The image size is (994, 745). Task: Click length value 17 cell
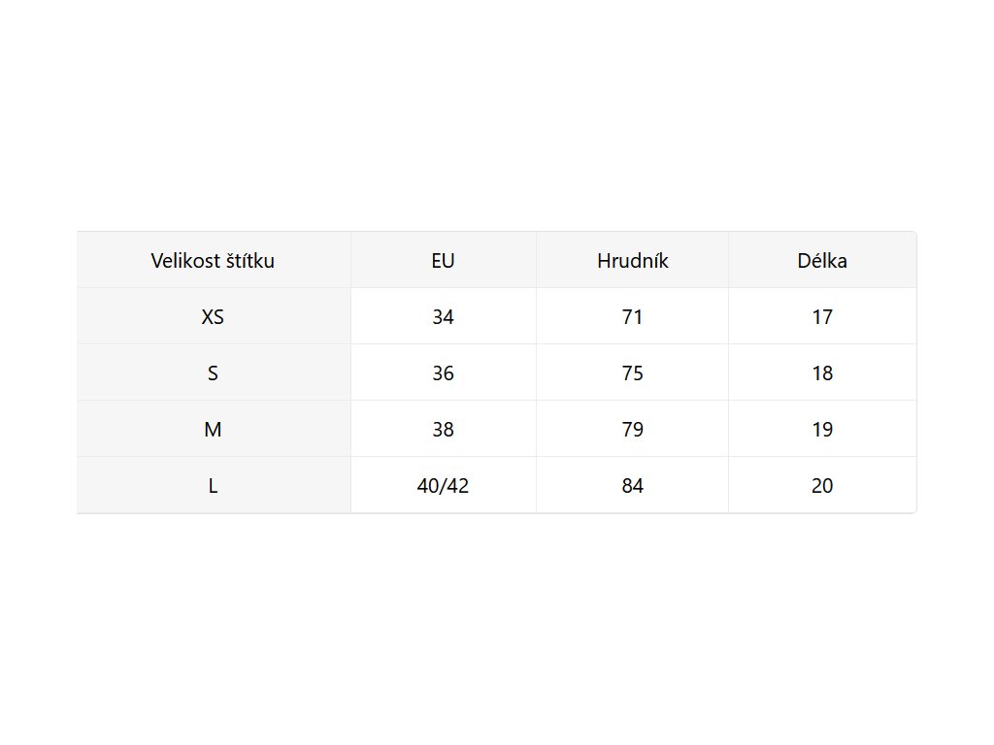(822, 317)
